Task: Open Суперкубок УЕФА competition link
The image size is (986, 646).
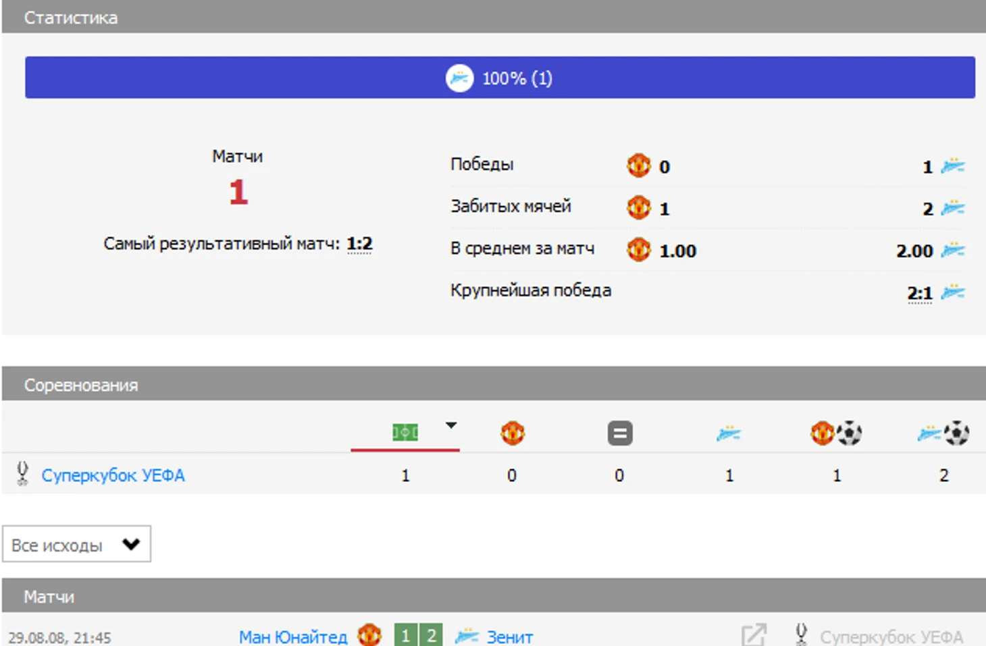Action: pos(113,475)
